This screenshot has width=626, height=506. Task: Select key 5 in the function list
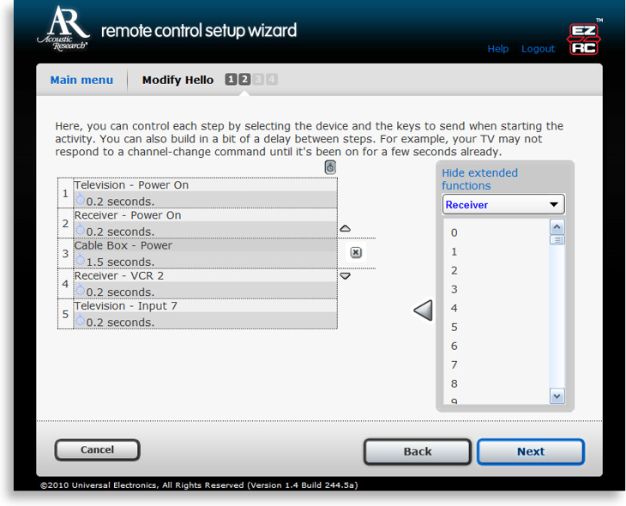[454, 327]
